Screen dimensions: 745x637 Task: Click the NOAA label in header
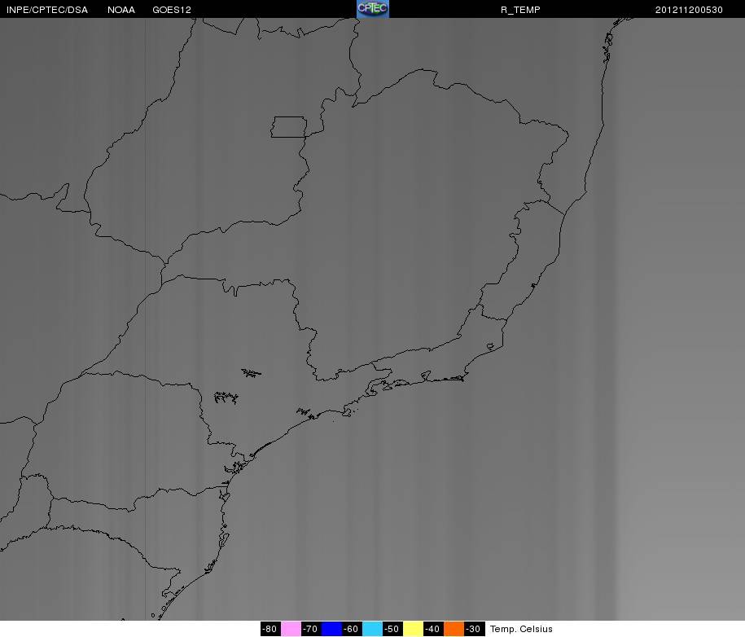[121, 10]
